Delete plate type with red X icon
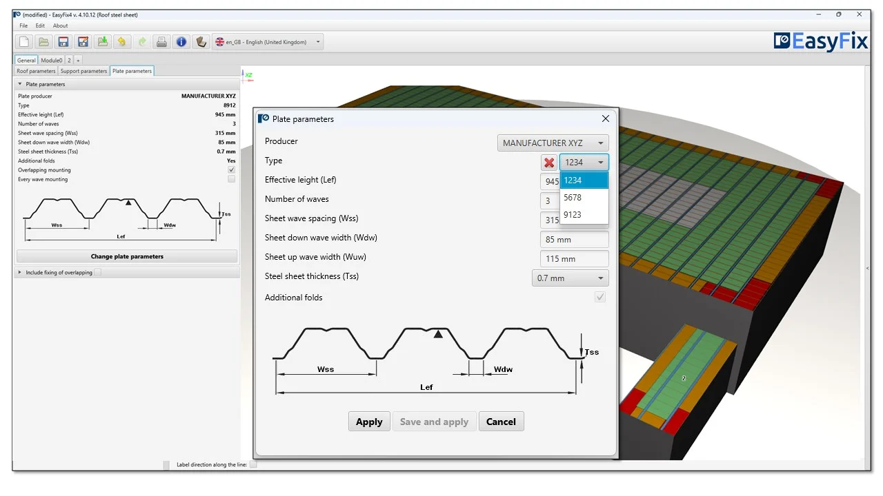Screen dimensions: 883x496 (549, 163)
